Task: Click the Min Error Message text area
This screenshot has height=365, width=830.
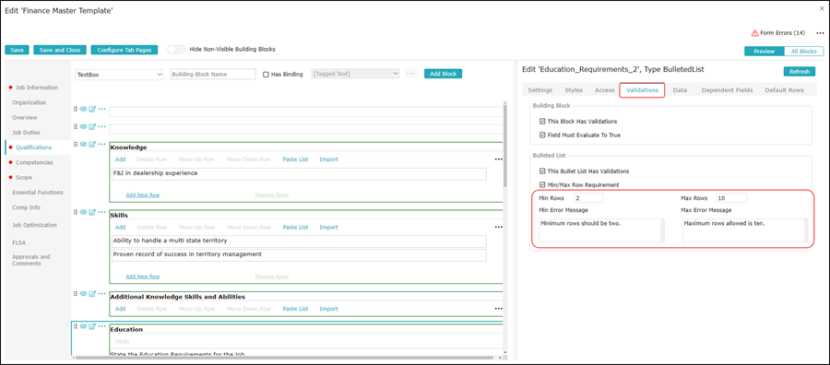Action: [601, 230]
